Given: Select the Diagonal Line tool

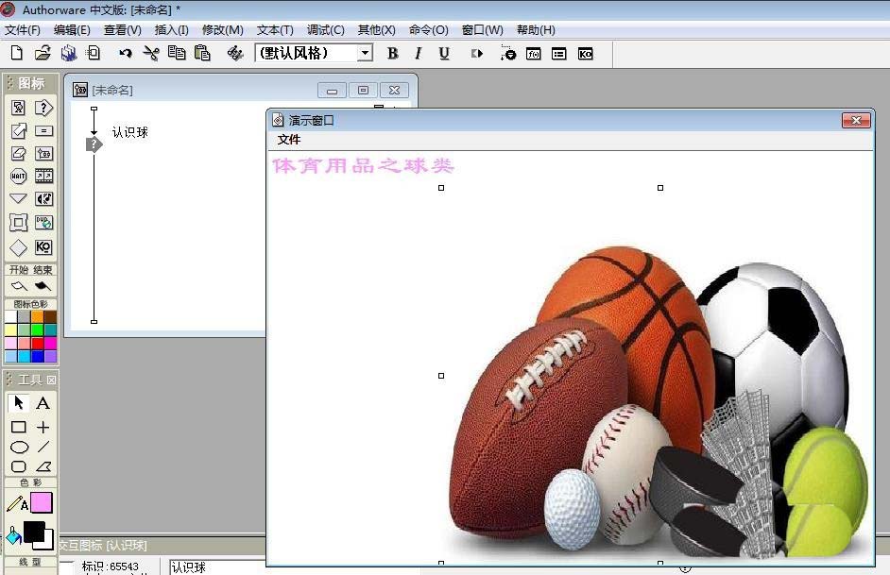Looking at the screenshot, I should (43, 447).
